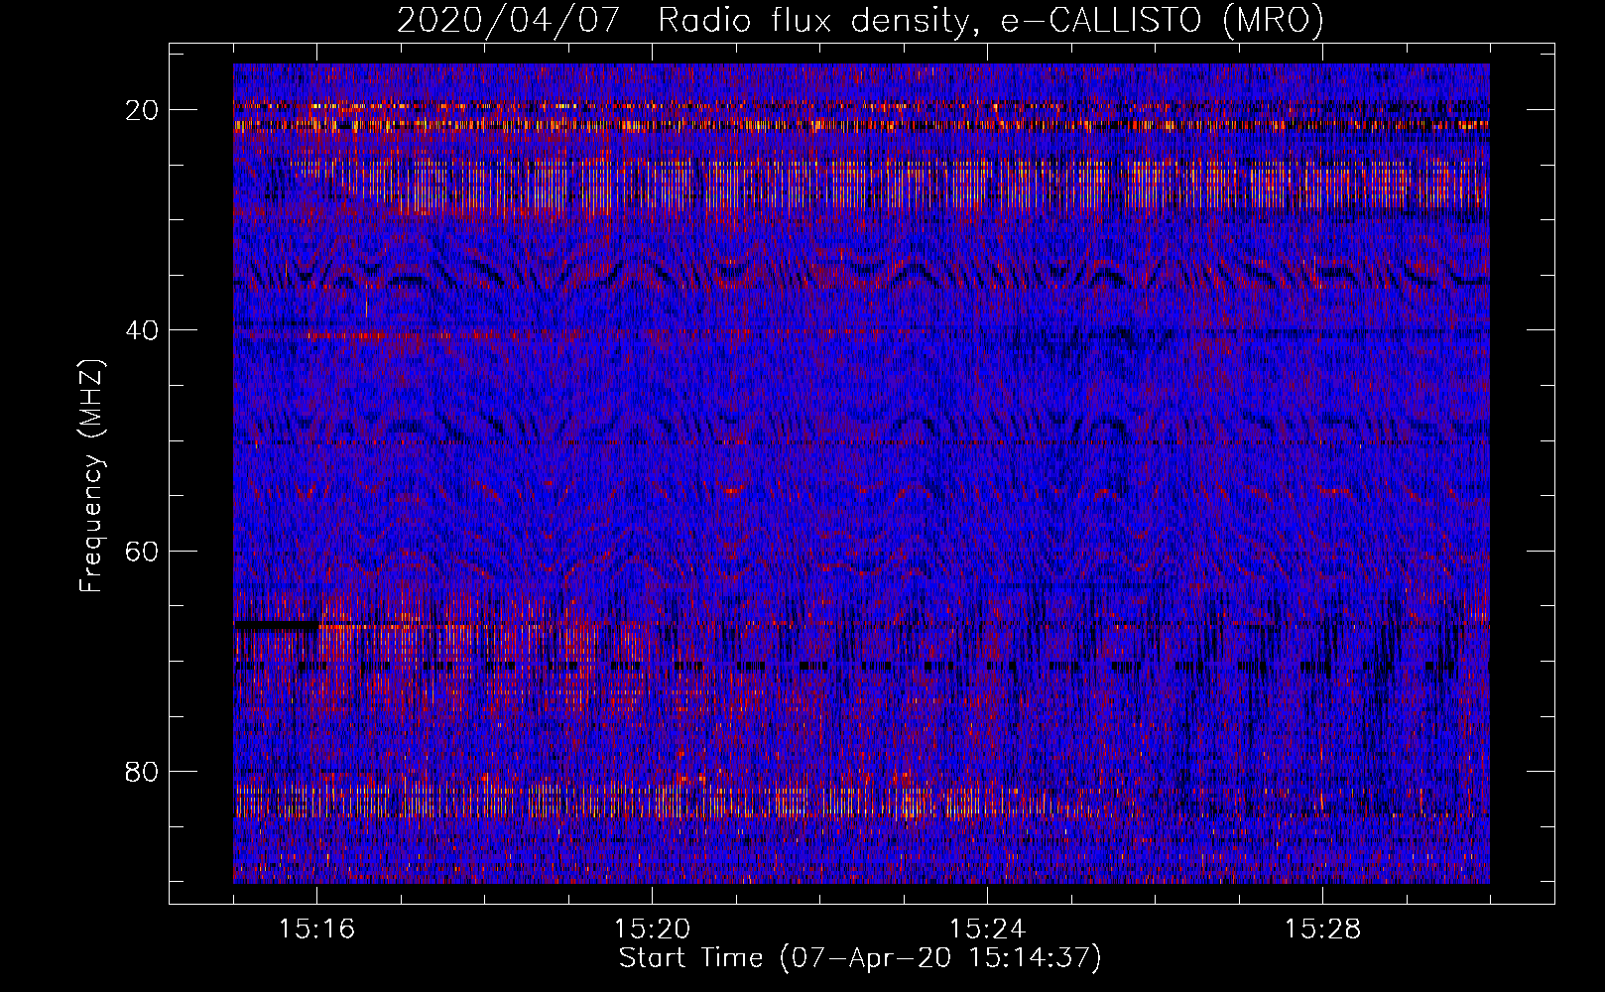Click the 'Start Time (07-Apr-20 15:14:37)' axis label

860,958
